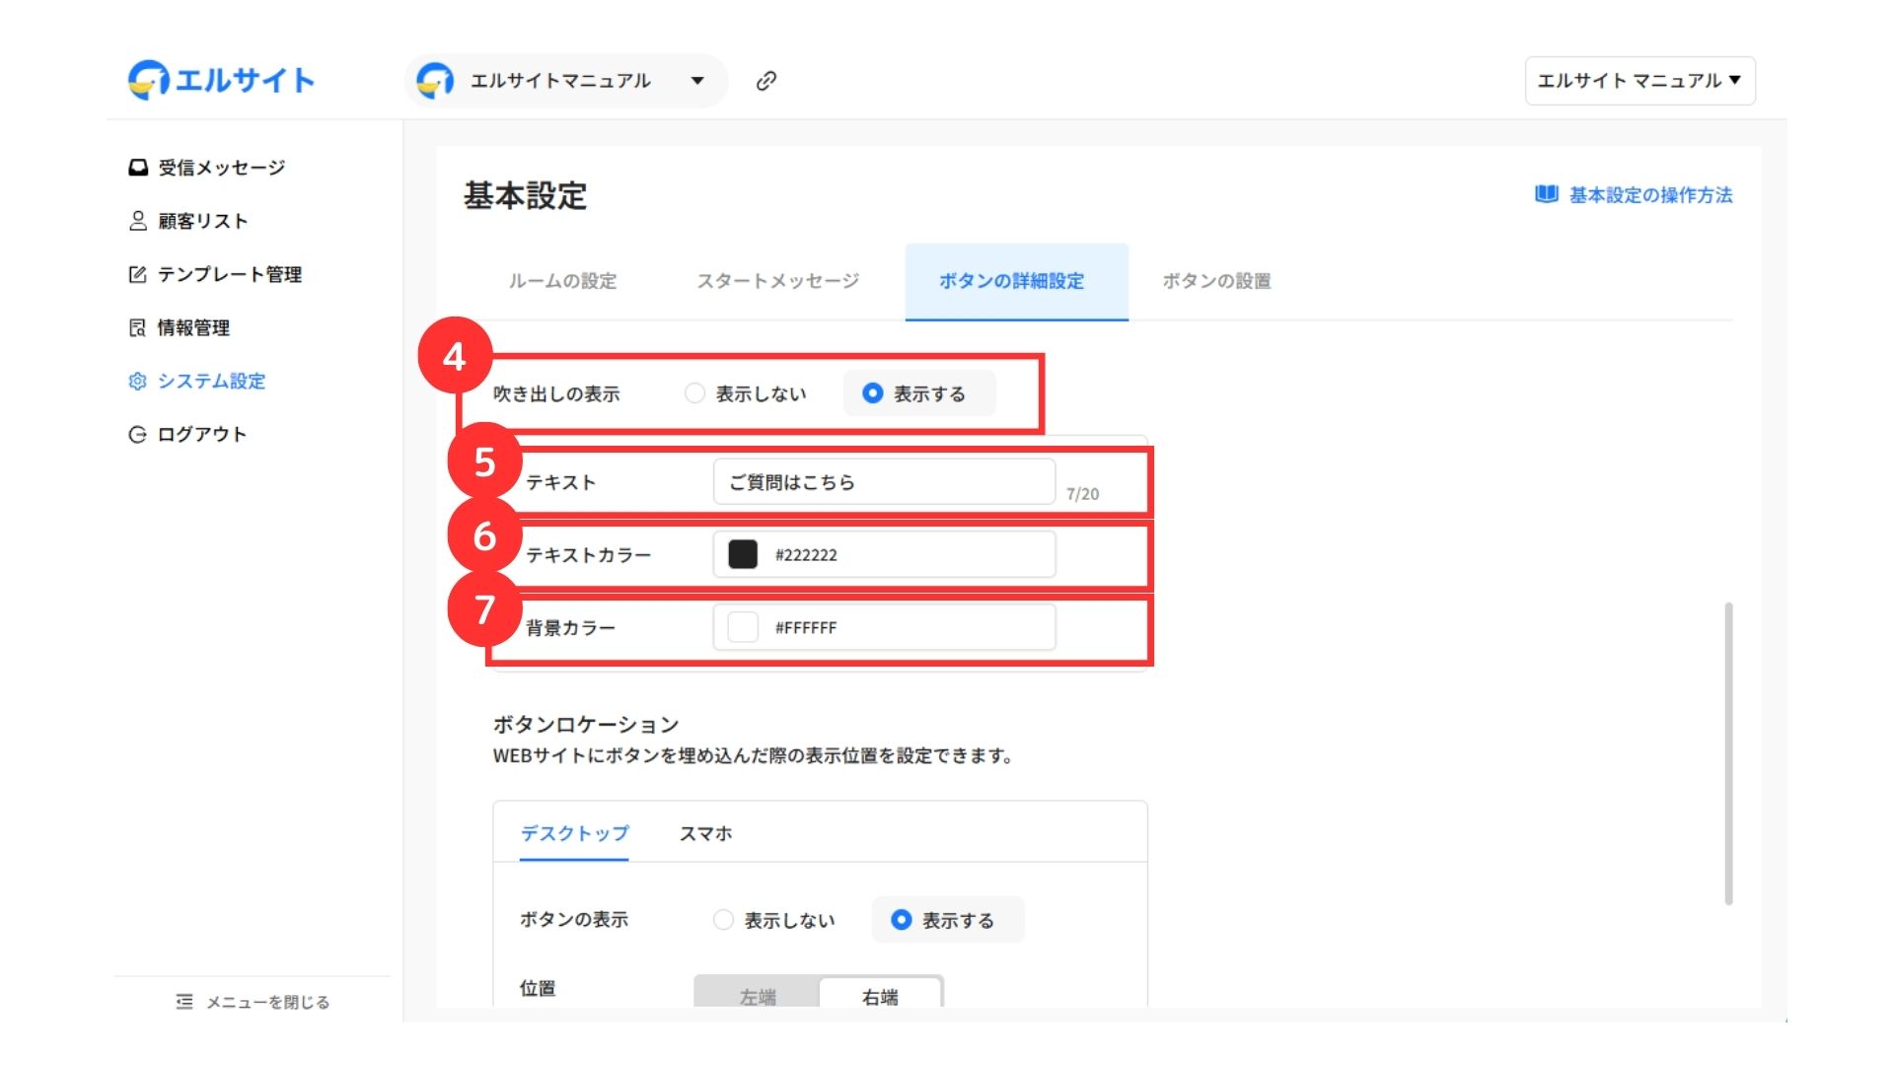
Task: Click the edit icon for テンプレート管理
Action: (x=138, y=274)
